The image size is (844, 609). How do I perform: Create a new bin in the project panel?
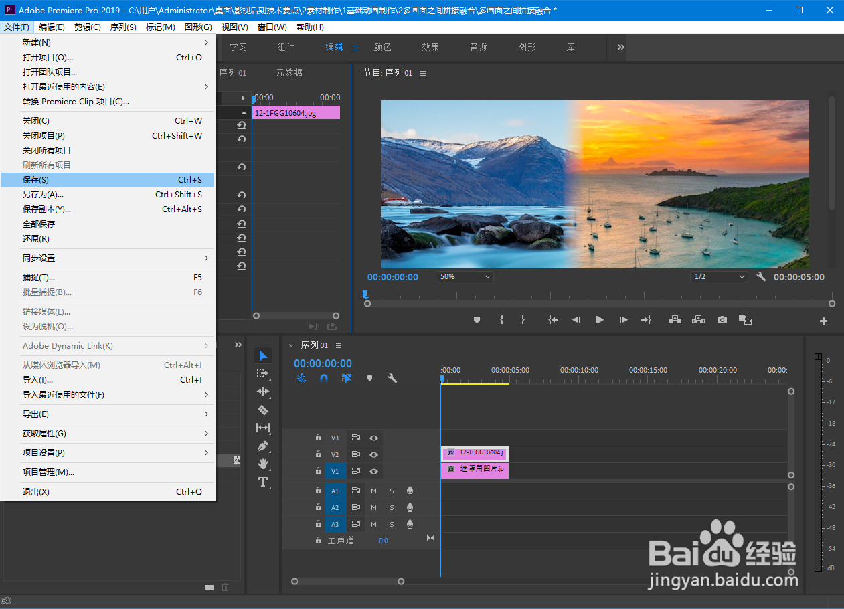point(209,587)
